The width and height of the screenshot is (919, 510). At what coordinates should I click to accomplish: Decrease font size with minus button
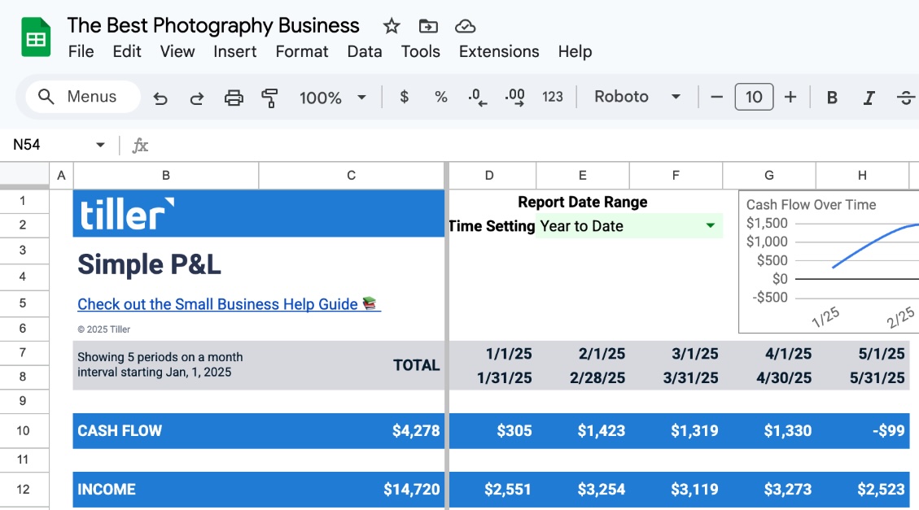[716, 97]
